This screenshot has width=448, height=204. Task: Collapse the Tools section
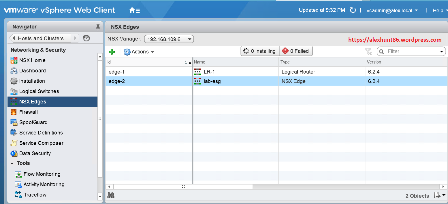[12, 163]
